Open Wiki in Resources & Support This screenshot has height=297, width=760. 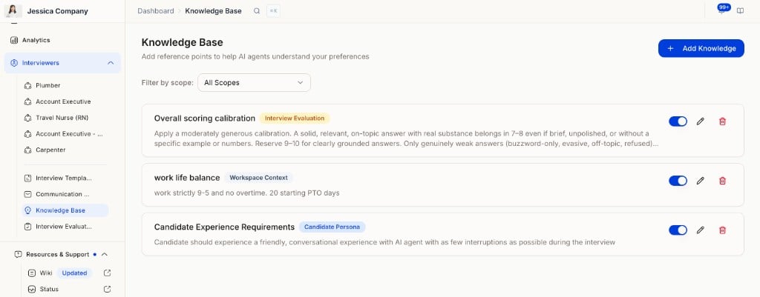[46, 273]
